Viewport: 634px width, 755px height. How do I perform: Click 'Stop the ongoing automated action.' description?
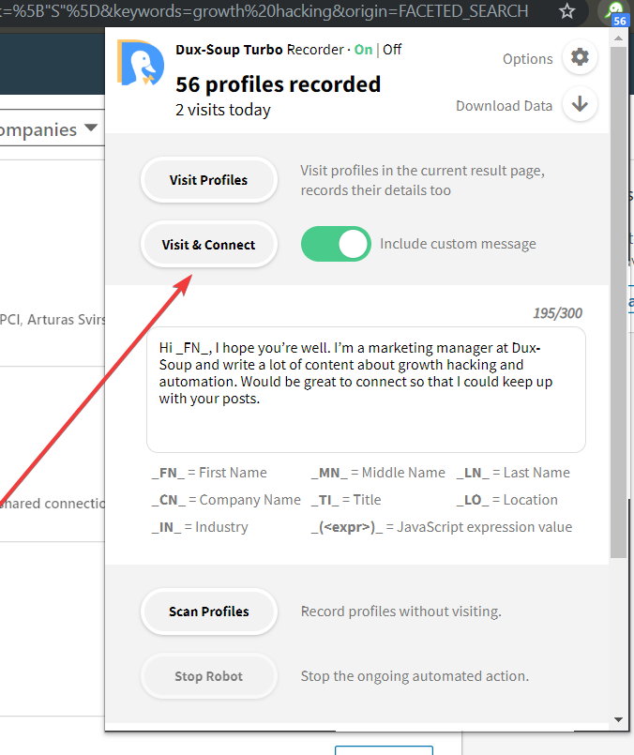(x=415, y=676)
